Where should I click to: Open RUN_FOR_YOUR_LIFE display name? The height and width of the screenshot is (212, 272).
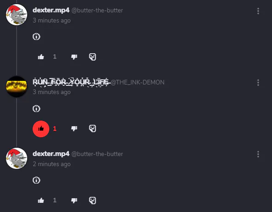coord(71,82)
